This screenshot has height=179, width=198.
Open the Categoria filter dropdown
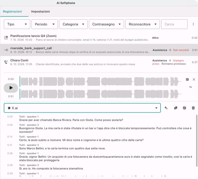(73, 24)
